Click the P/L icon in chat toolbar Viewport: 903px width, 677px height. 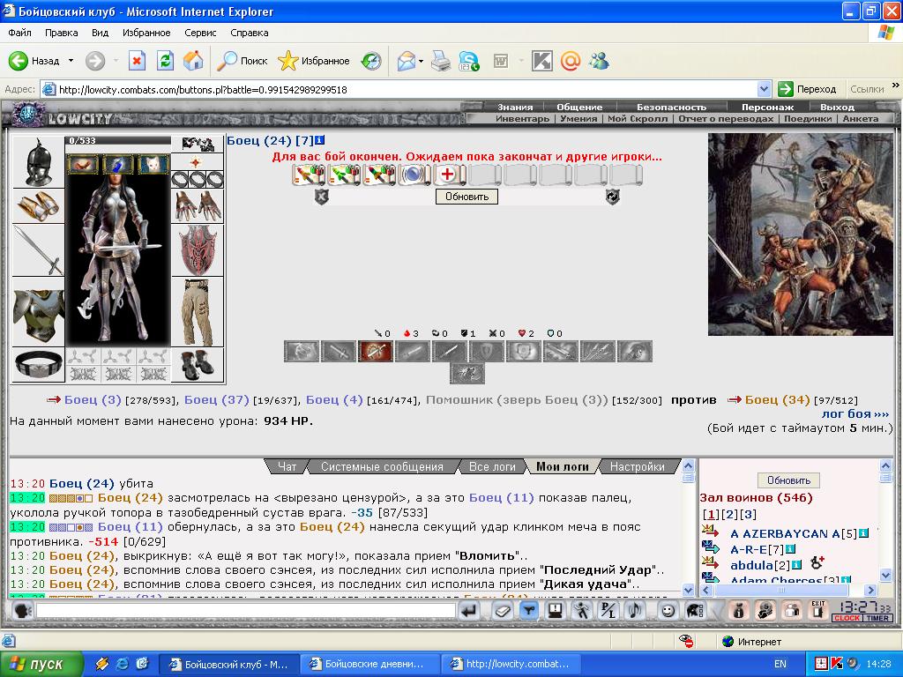coord(608,610)
